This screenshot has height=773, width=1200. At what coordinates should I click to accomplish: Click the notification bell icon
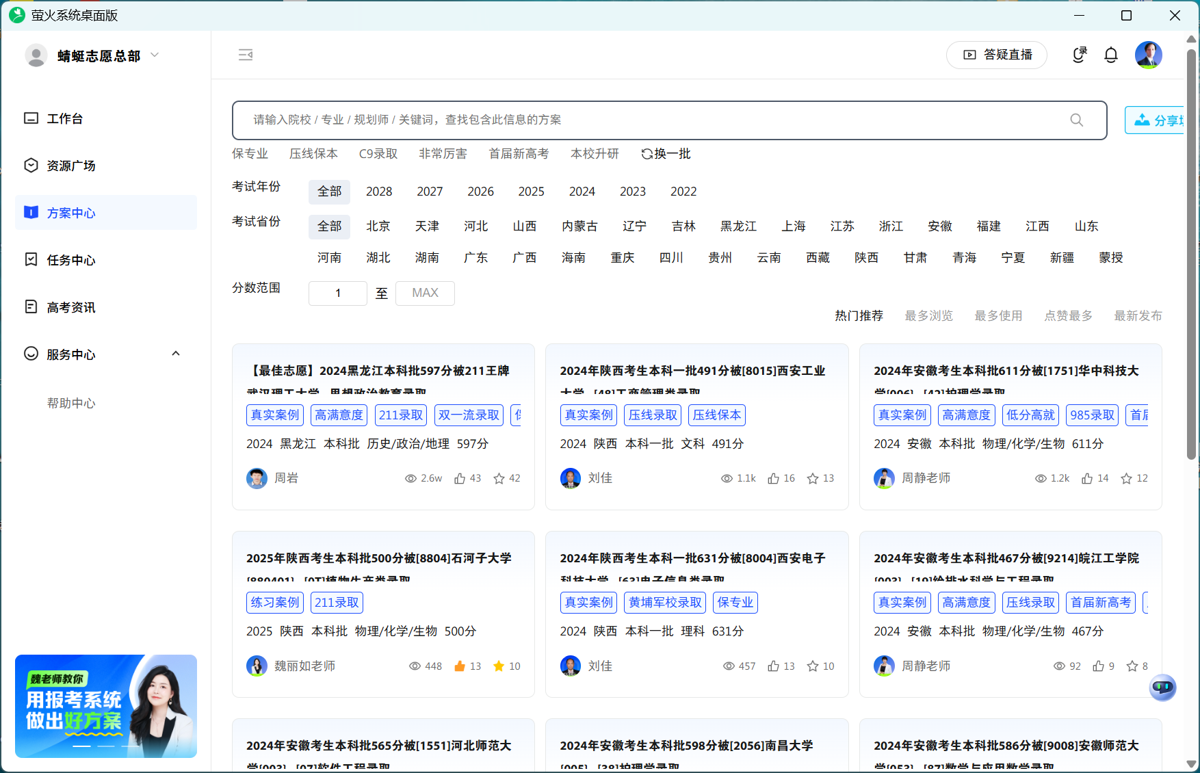click(1110, 55)
